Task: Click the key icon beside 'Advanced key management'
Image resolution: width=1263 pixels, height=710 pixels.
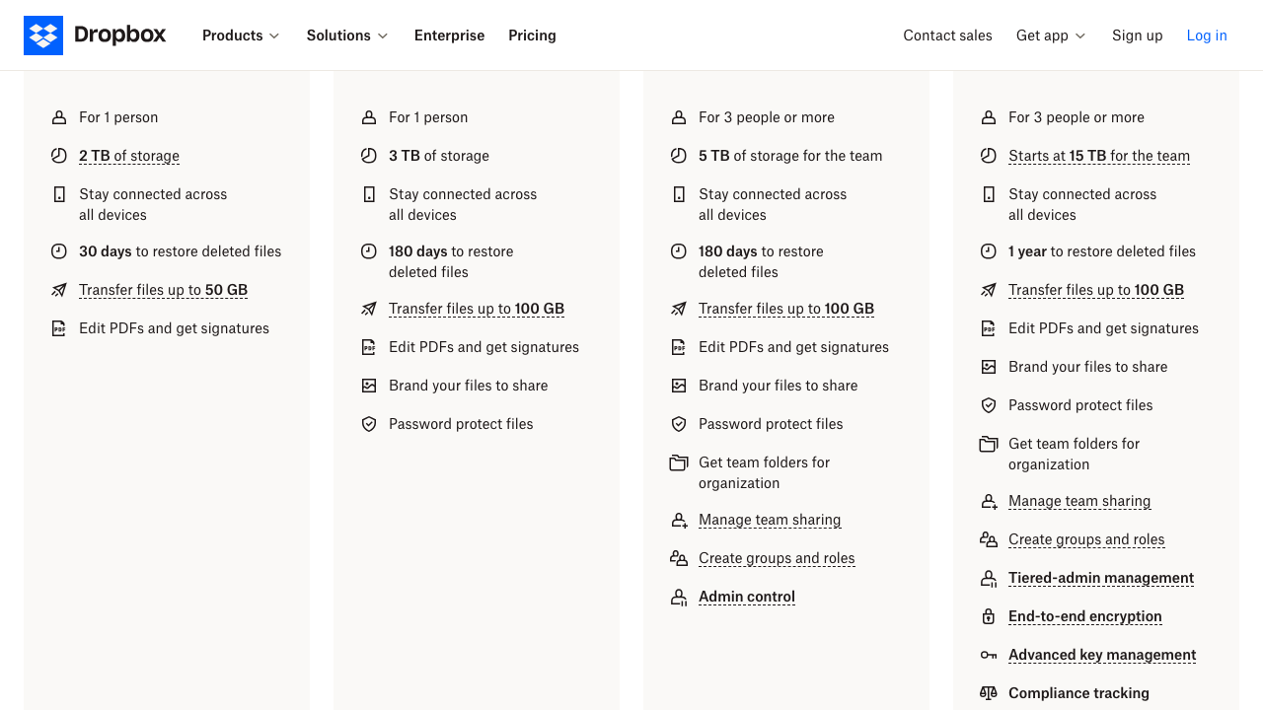Action: point(988,655)
